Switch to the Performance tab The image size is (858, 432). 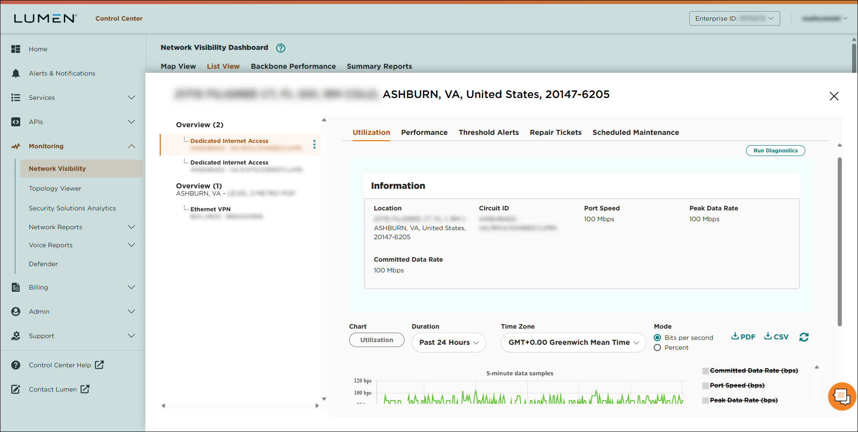[x=424, y=132]
